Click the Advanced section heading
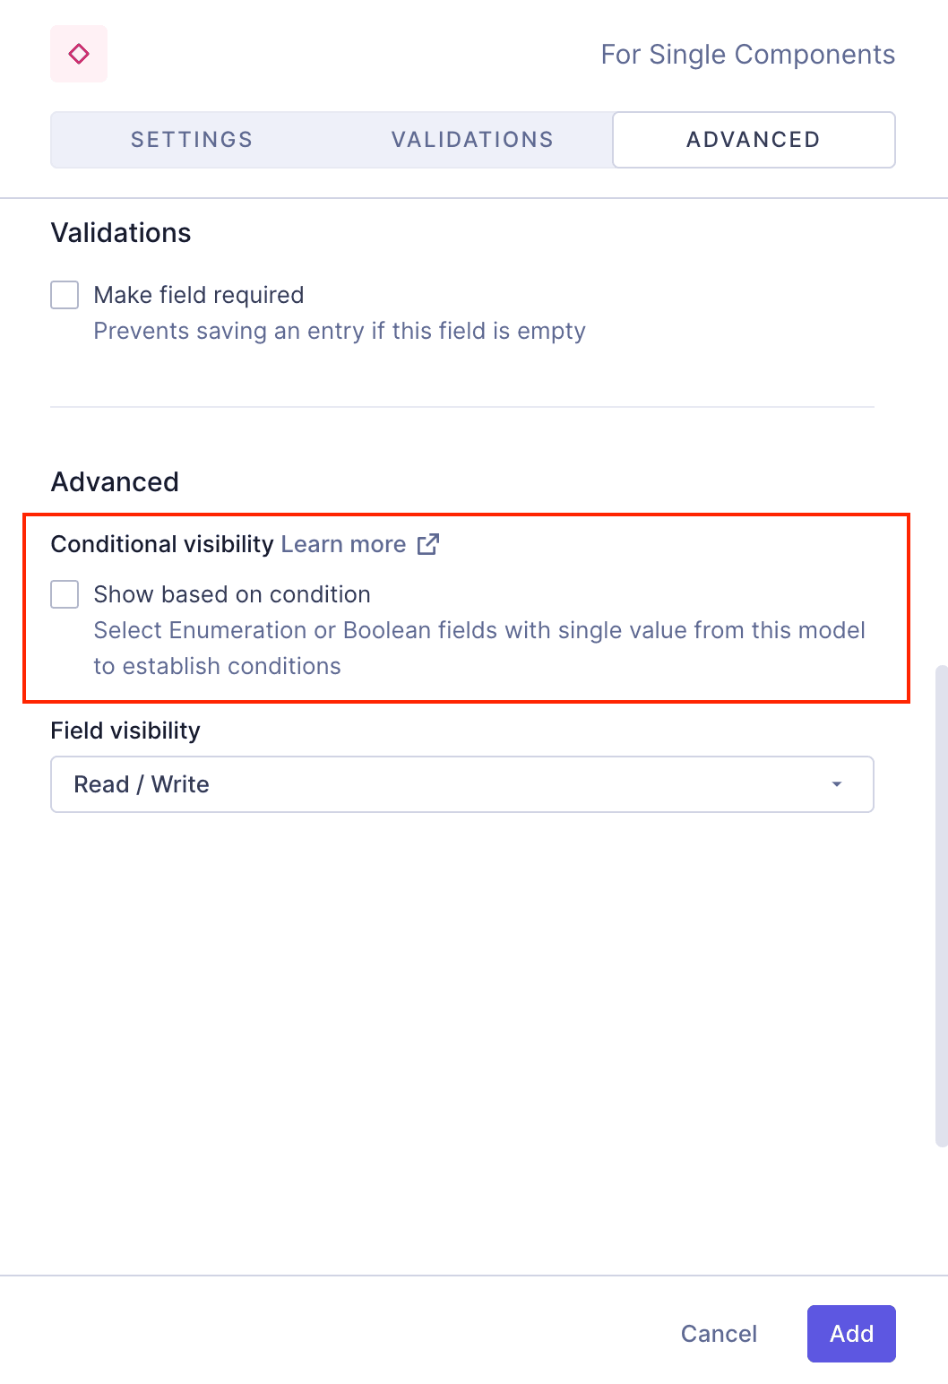The width and height of the screenshot is (948, 1384). [x=114, y=481]
